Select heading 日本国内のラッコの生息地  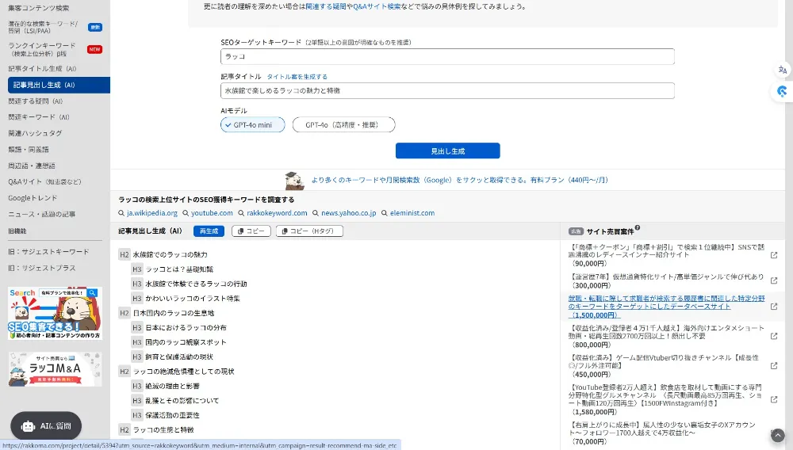click(x=174, y=313)
